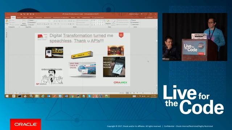Click the Redo icon in quick access toolbar

click(28, 14)
